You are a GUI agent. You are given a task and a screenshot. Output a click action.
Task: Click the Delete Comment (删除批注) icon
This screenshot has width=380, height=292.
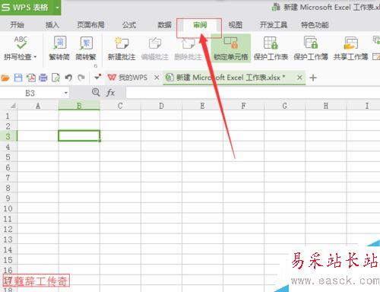(188, 43)
